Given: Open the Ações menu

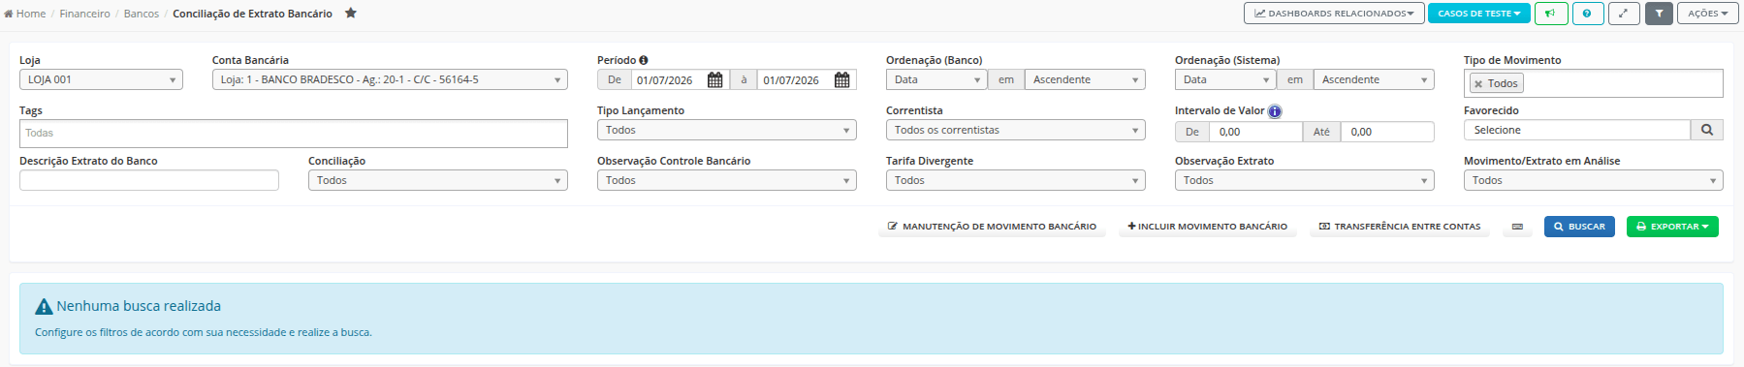Looking at the screenshot, I should (1708, 14).
